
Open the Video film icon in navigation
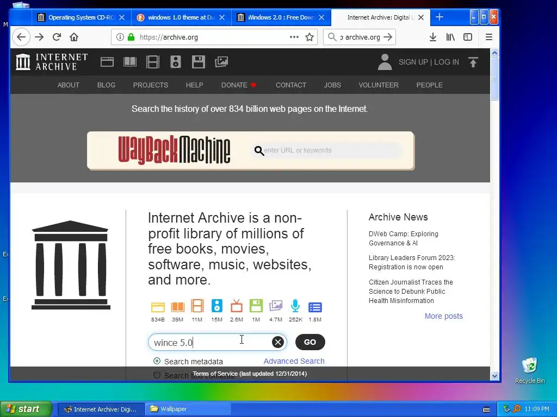pyautogui.click(x=153, y=62)
